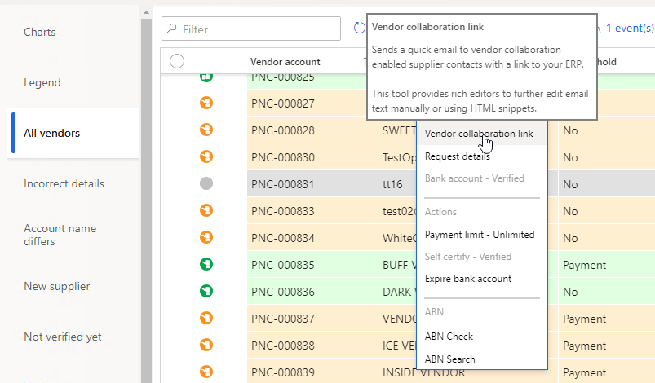
Task: Open the Charts tab in sidebar
Action: pyautogui.click(x=40, y=32)
